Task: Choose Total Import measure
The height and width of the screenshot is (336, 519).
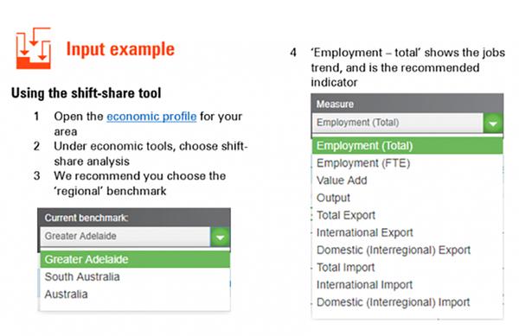Action: coord(345,267)
